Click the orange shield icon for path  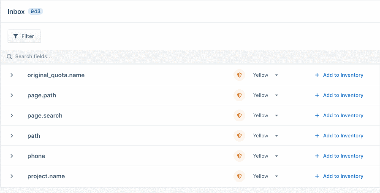pos(239,136)
